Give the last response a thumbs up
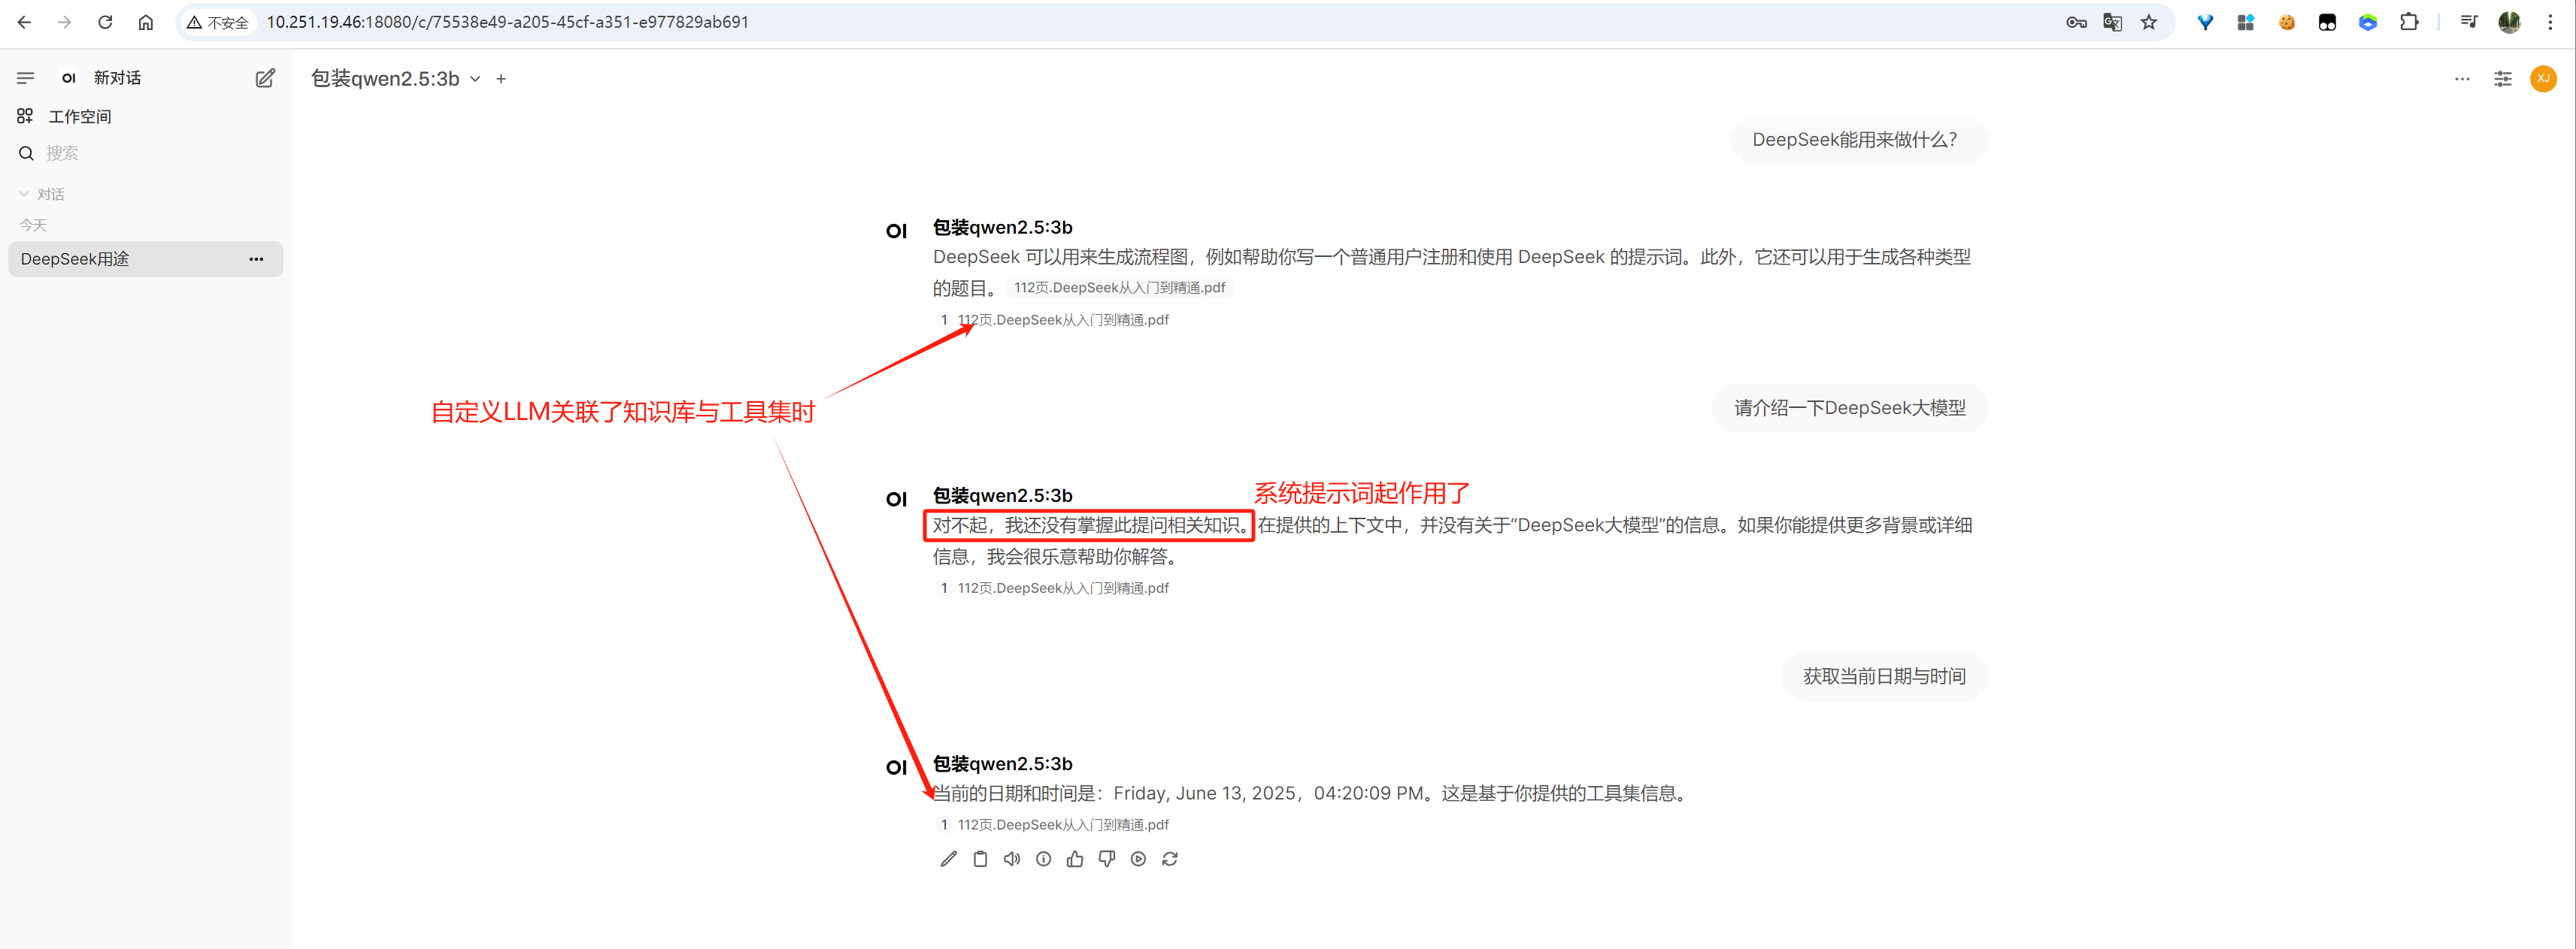Image resolution: width=2576 pixels, height=949 pixels. [1075, 859]
